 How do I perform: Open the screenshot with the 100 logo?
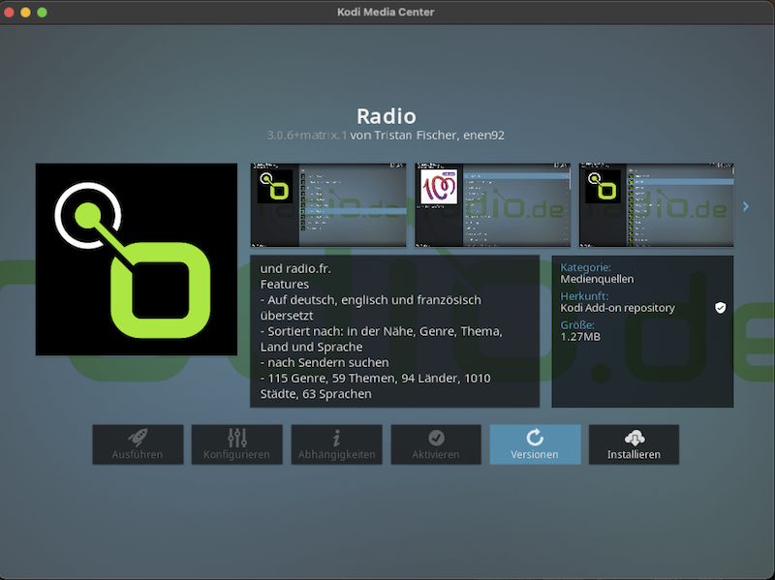(x=492, y=204)
